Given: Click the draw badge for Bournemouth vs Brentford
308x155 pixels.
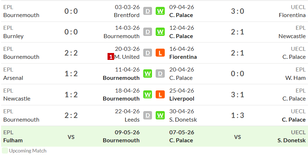Looking at the screenshot, I should point(148,11).
